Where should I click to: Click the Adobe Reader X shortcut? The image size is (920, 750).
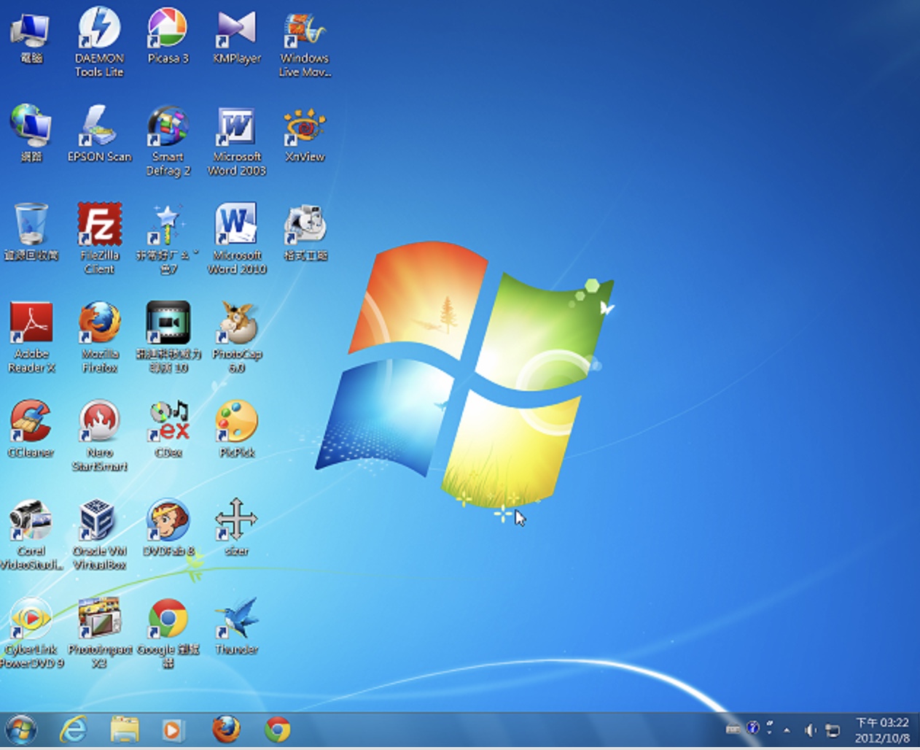coord(31,338)
